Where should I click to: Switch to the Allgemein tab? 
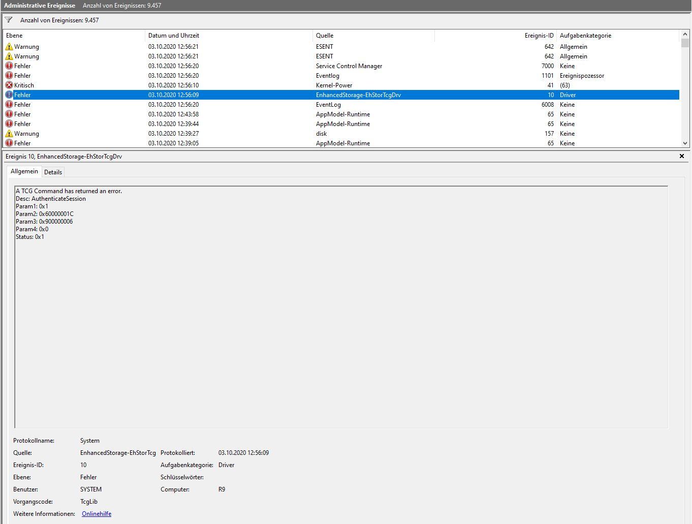(24, 171)
